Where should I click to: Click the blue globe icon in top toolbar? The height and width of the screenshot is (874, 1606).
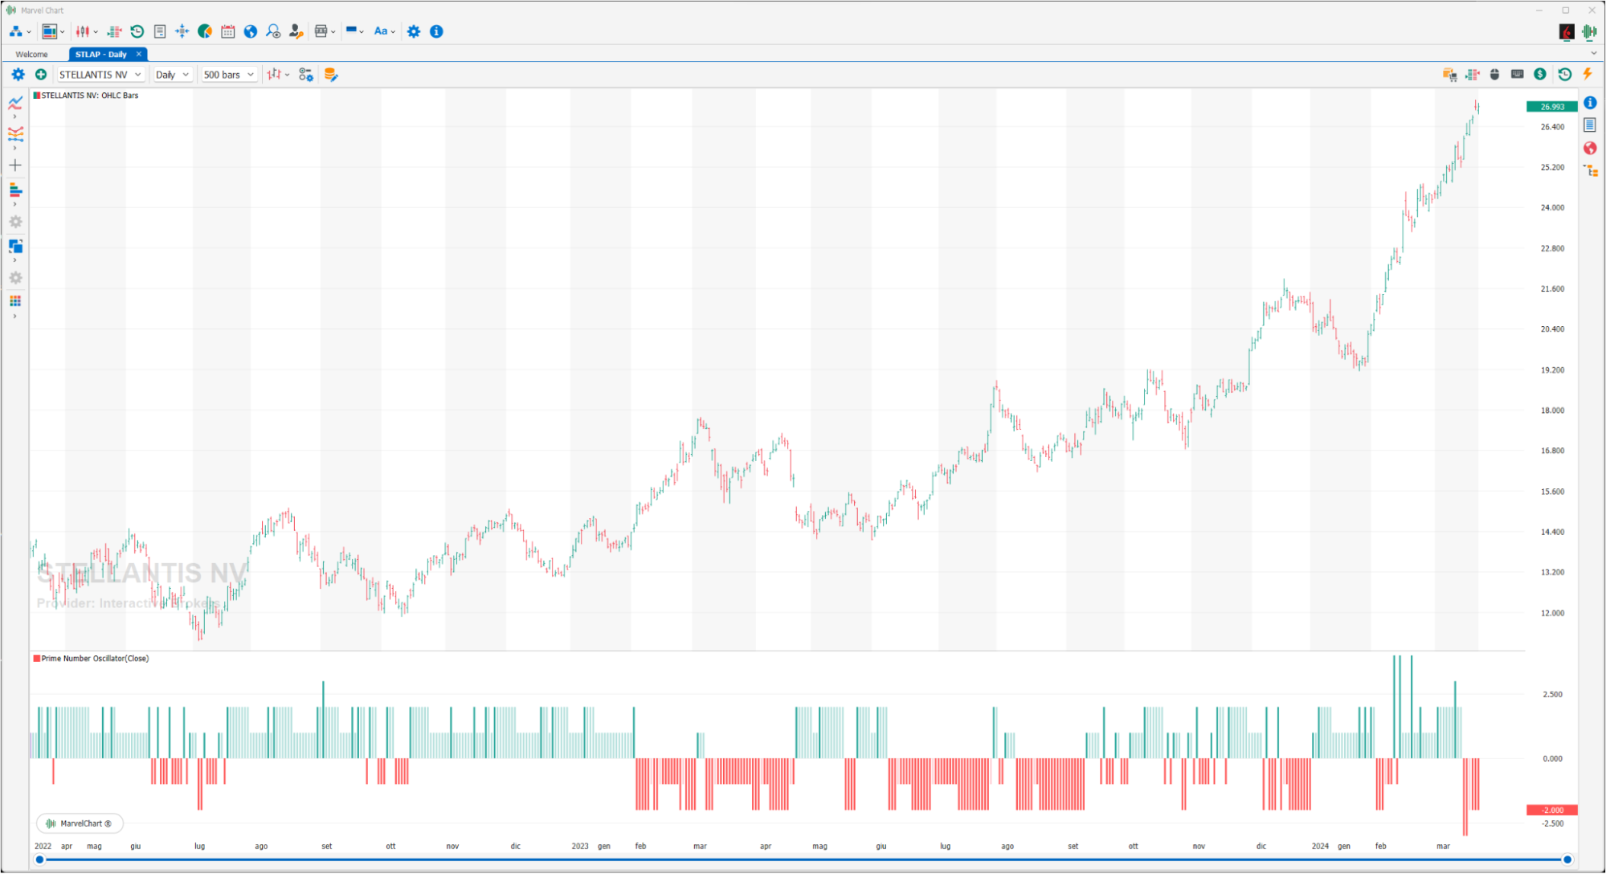pos(251,31)
